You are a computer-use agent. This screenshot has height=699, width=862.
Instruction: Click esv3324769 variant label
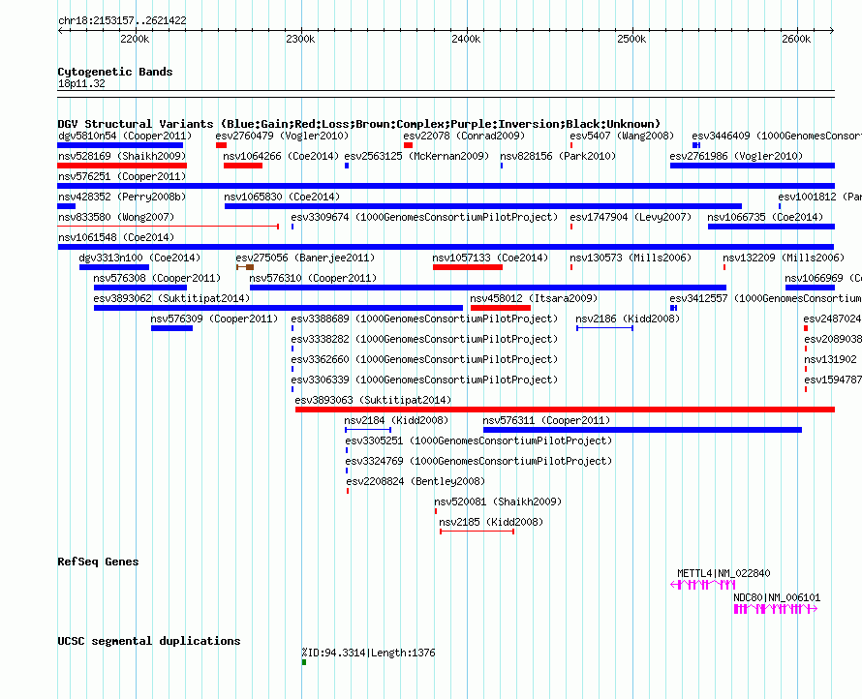(478, 461)
